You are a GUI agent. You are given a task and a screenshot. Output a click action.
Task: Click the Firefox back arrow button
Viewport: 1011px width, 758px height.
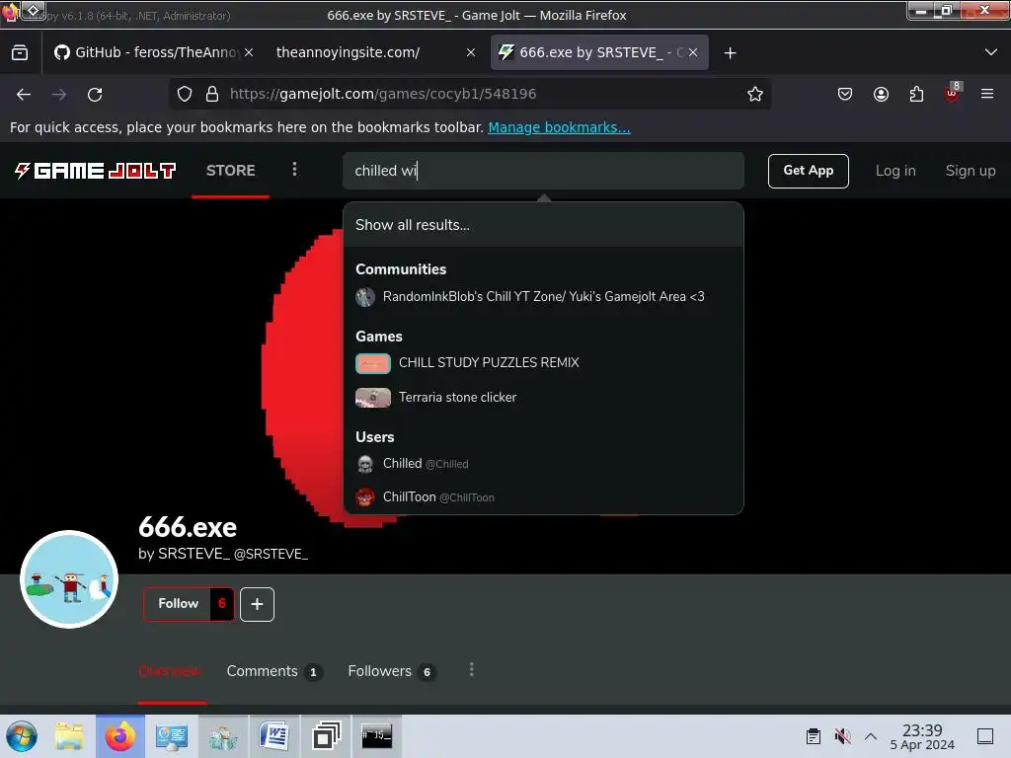click(24, 94)
